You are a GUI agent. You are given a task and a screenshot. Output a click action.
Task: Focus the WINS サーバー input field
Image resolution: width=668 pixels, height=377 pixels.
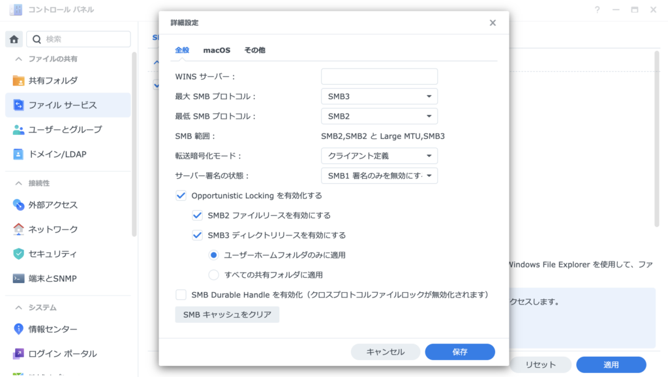[x=379, y=77]
